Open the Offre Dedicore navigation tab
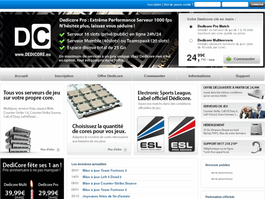Screen dimensions: 265x199 click(x=110, y=76)
